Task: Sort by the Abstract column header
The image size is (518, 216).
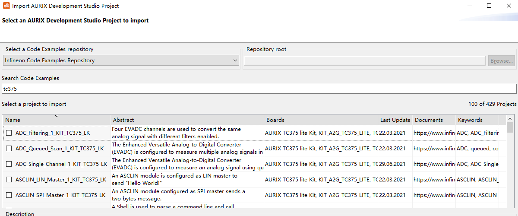Action: [x=187, y=120]
